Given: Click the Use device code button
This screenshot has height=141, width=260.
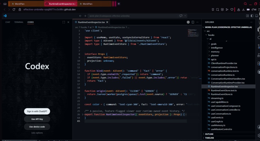Looking at the screenshot, I should click(x=37, y=127).
